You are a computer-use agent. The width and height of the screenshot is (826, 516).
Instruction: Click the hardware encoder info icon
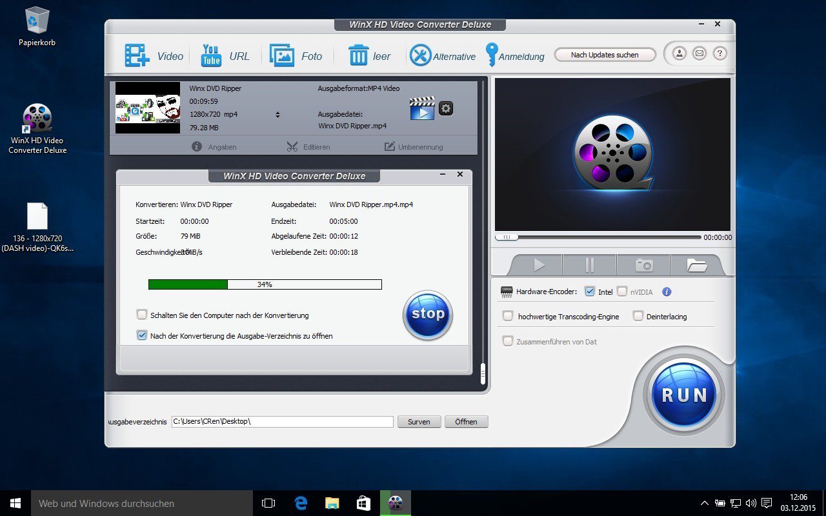tap(667, 292)
